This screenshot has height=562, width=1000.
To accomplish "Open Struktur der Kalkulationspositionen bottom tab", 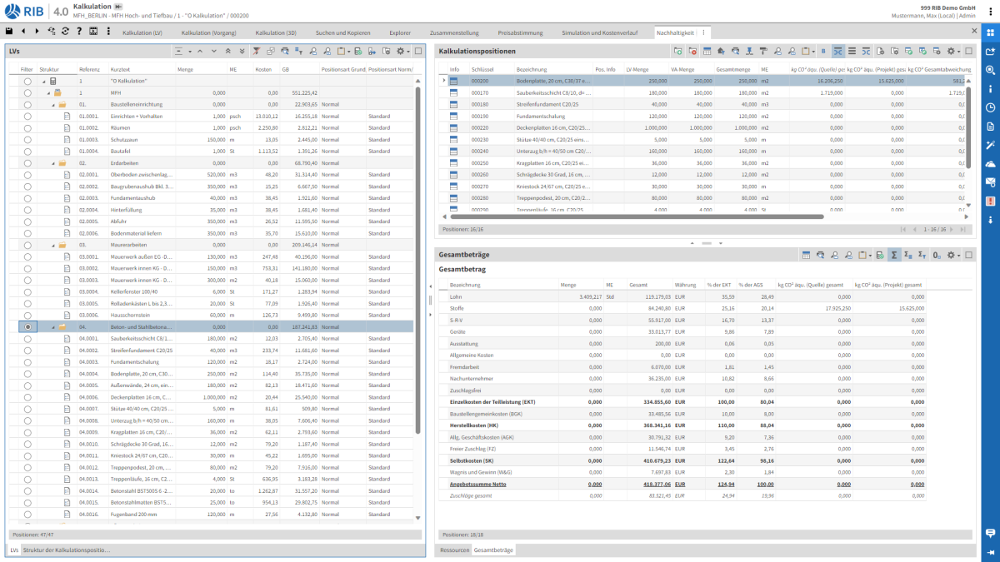I will click(66, 550).
